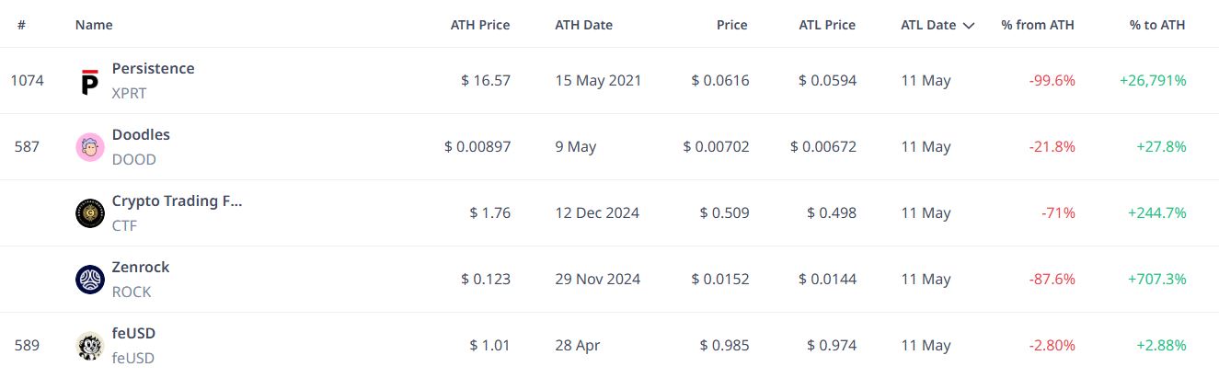Toggle ATL Date sort chevron
The height and width of the screenshot is (378, 1219).
(x=968, y=26)
